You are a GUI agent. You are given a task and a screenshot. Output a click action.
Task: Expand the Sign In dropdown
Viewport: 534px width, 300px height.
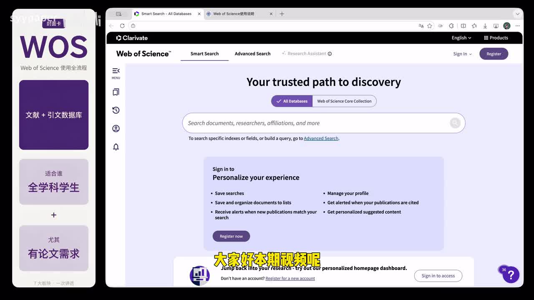point(463,54)
